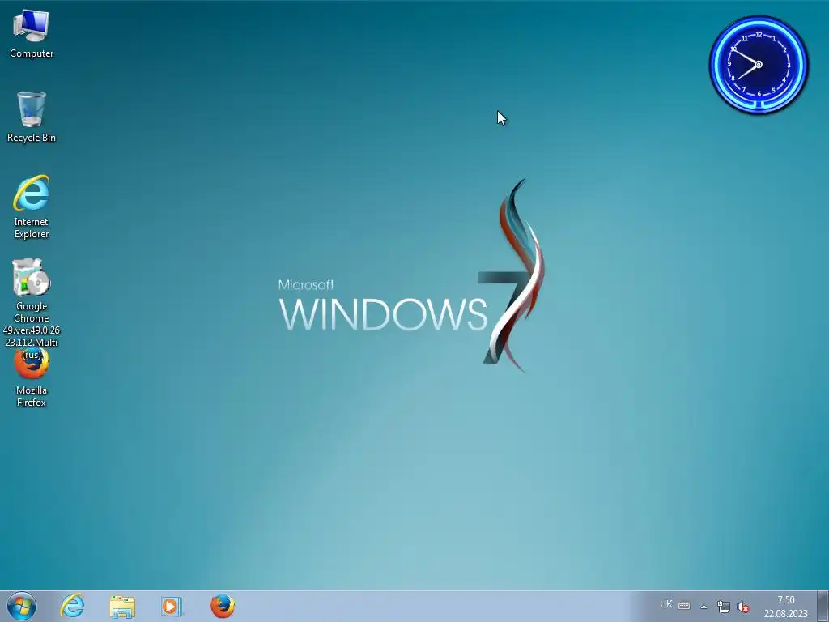Open the taskbar date and time
This screenshot has height=622, width=829.
coord(785,607)
